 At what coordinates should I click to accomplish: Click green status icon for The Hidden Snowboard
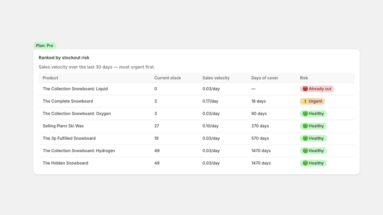[x=305, y=163]
